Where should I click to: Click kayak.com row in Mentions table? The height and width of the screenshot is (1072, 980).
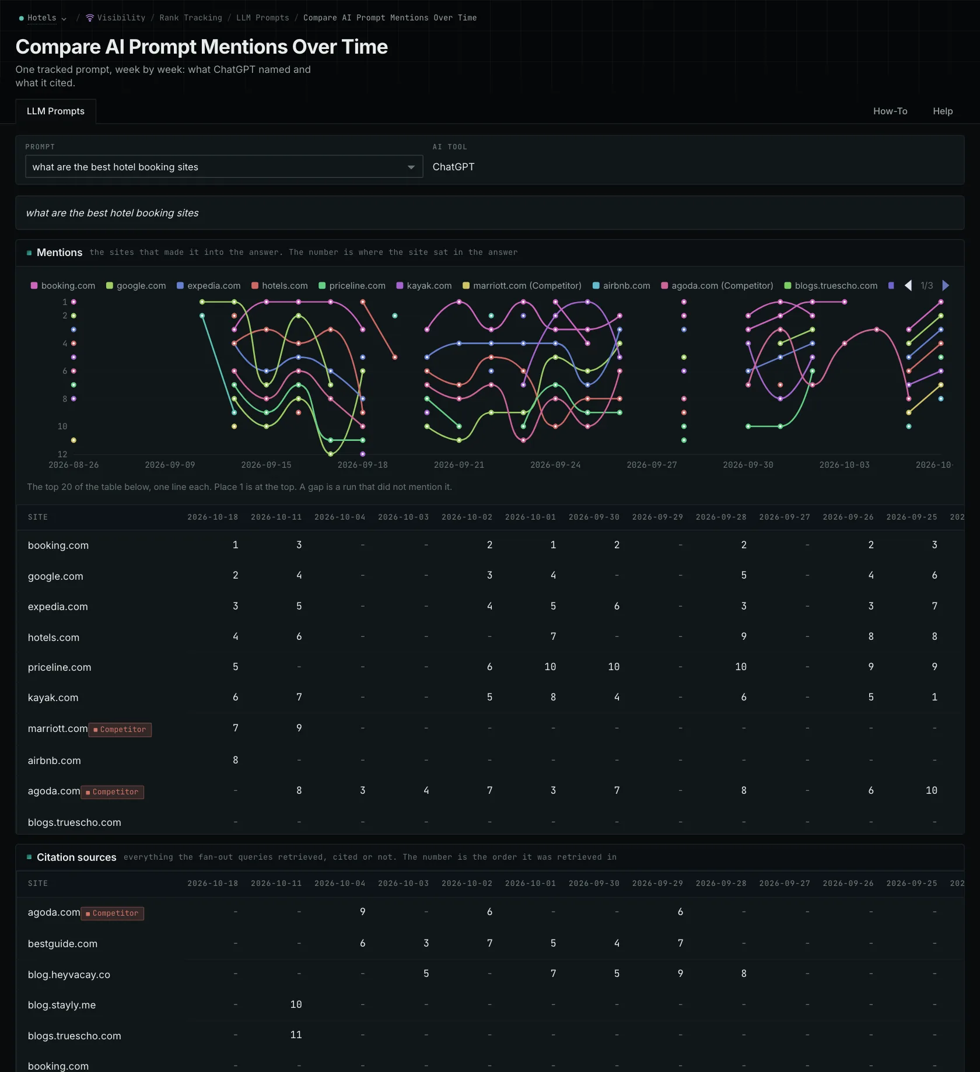(490, 698)
